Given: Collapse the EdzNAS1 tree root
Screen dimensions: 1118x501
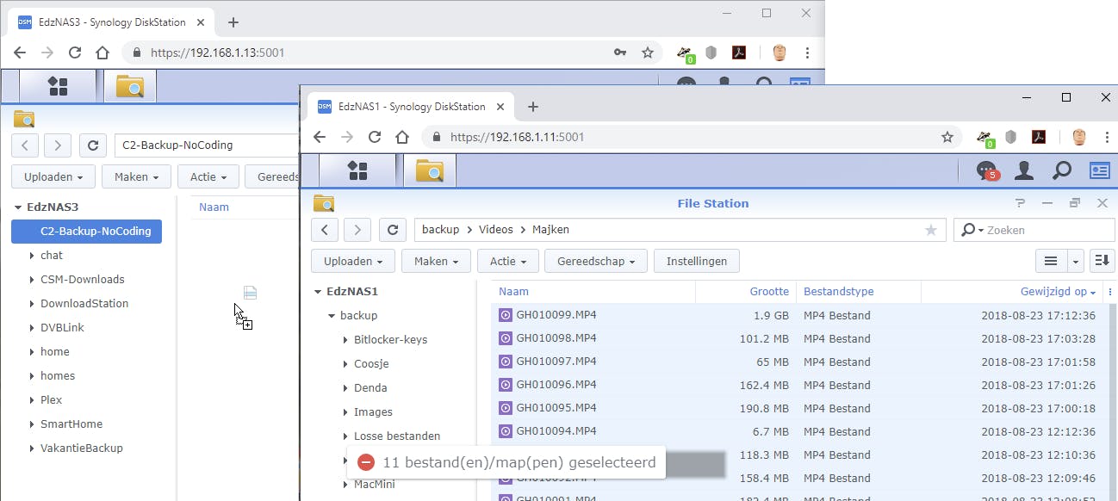Looking at the screenshot, I should click(x=318, y=292).
